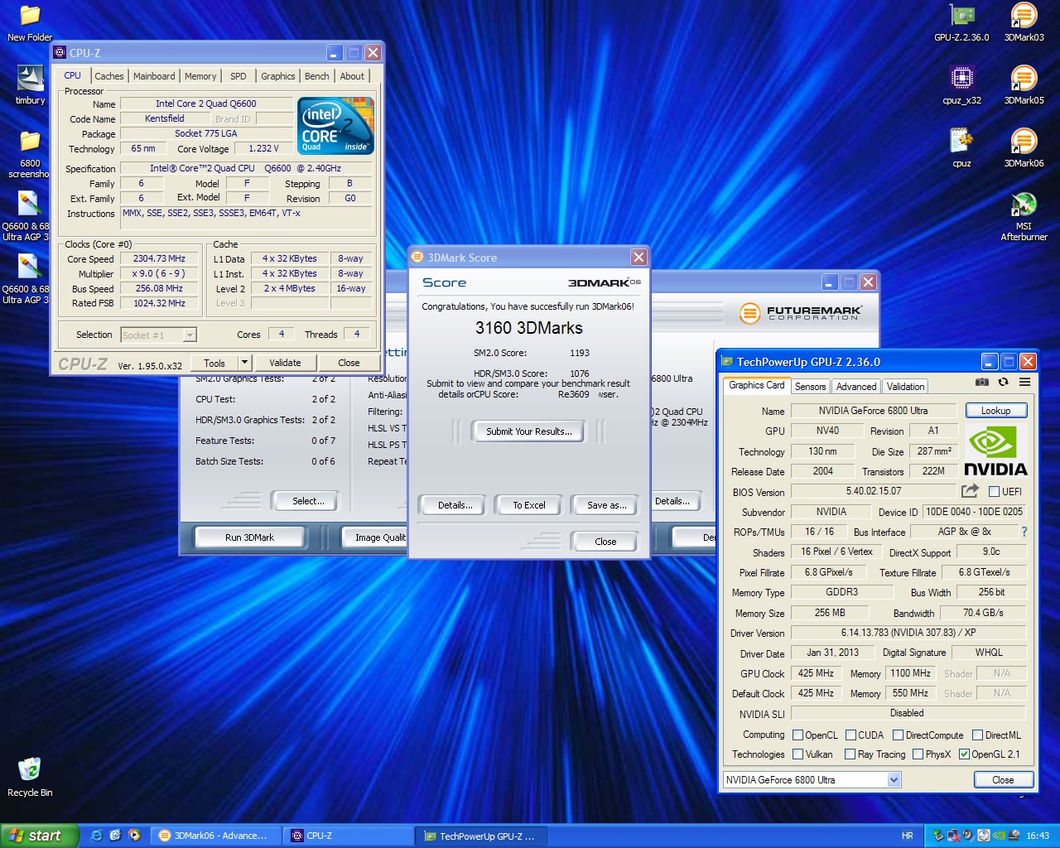
Task: Select the GPU-Z.2.36.0 desktop icon
Action: click(961, 23)
